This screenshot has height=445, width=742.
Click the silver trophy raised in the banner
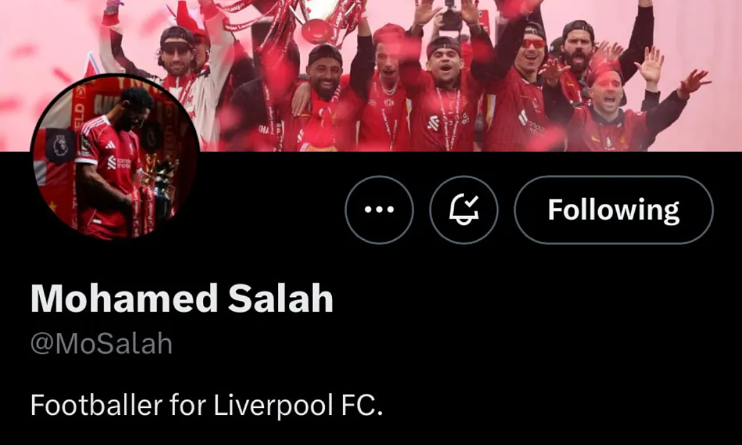318,21
